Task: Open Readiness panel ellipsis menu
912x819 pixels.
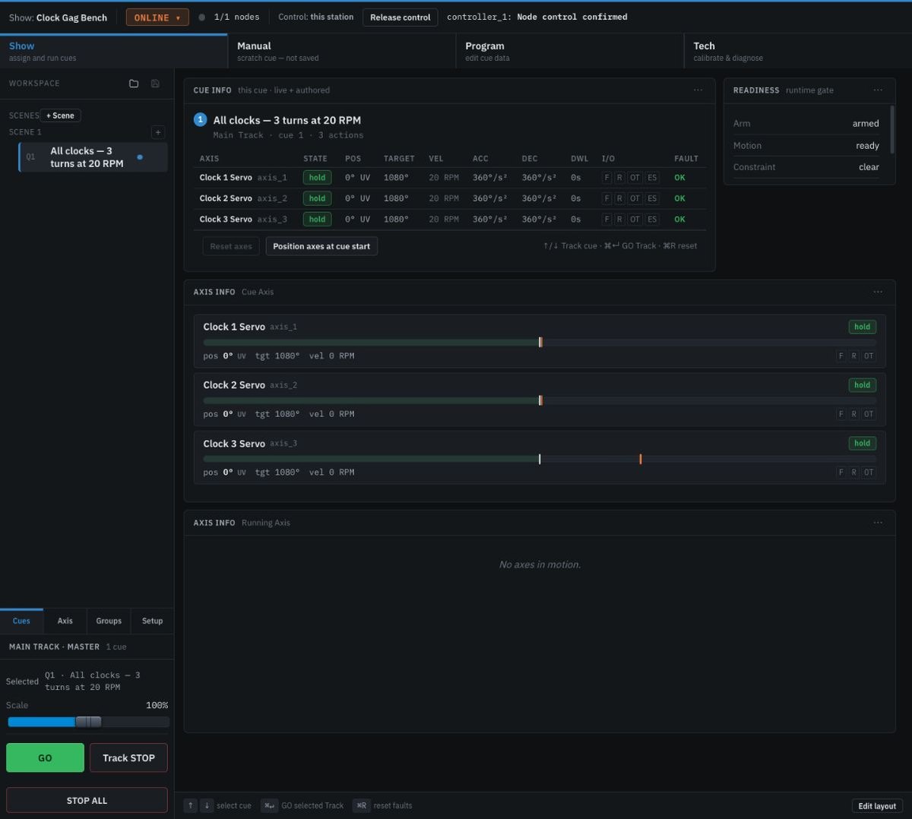Action: pyautogui.click(x=878, y=90)
